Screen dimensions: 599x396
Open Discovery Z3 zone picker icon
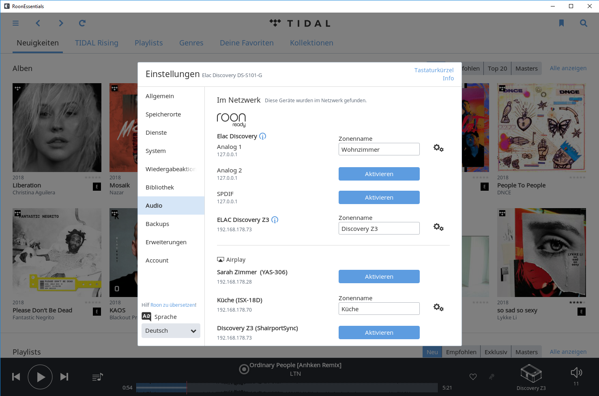coord(531,374)
